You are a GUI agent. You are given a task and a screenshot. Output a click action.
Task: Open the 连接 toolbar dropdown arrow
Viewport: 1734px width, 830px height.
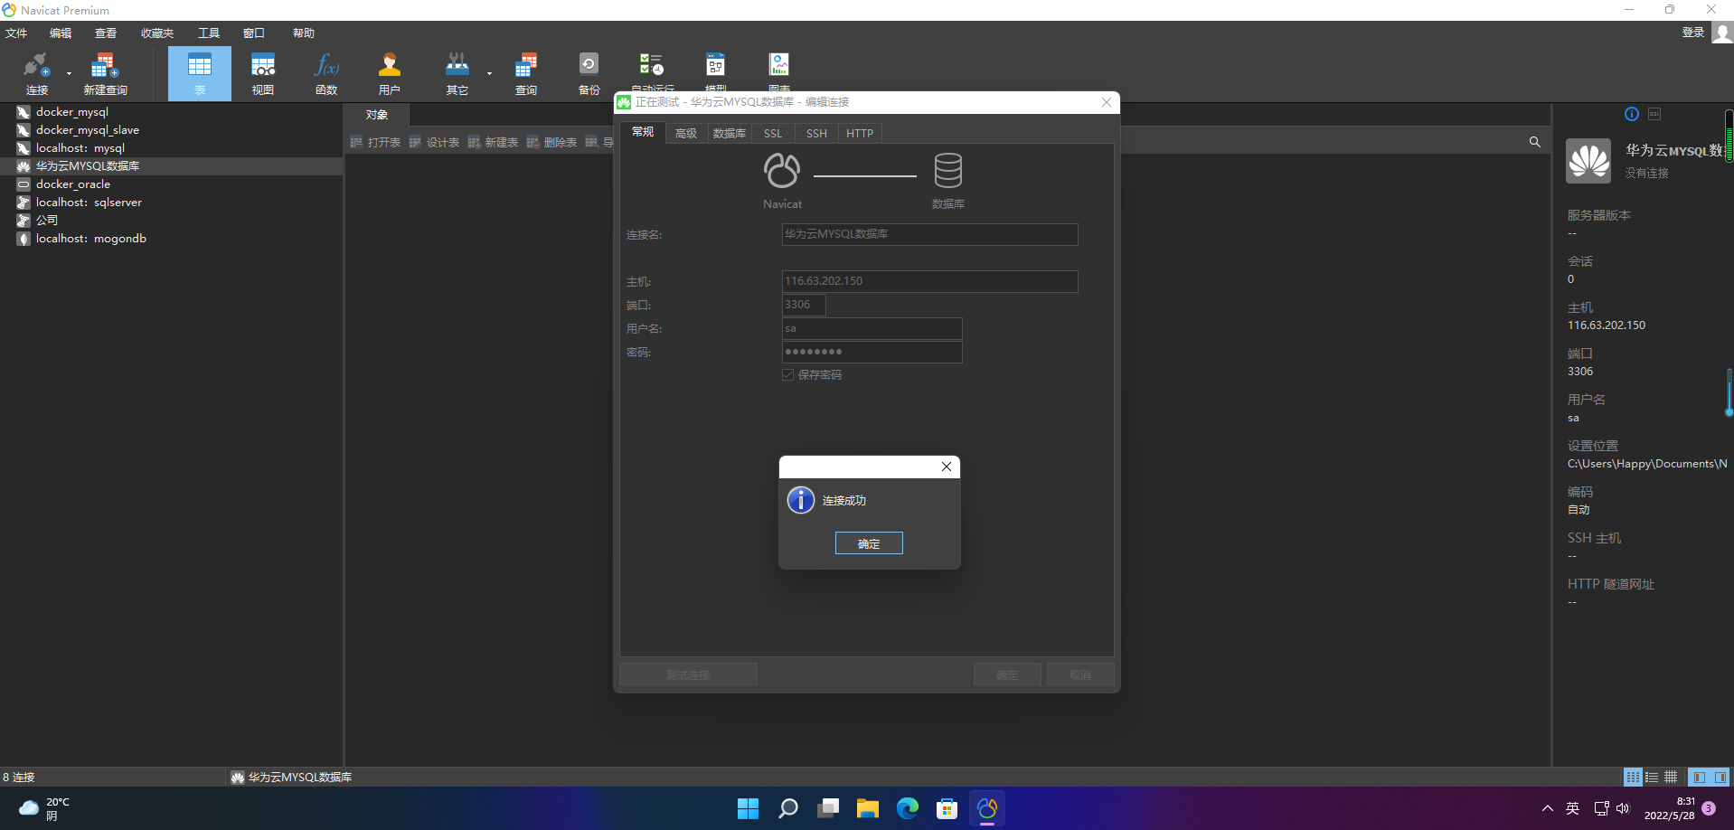tap(69, 74)
